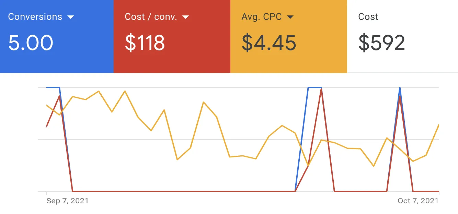Click the Sep 7, 2021 date label
The width and height of the screenshot is (458, 214).
(x=67, y=201)
